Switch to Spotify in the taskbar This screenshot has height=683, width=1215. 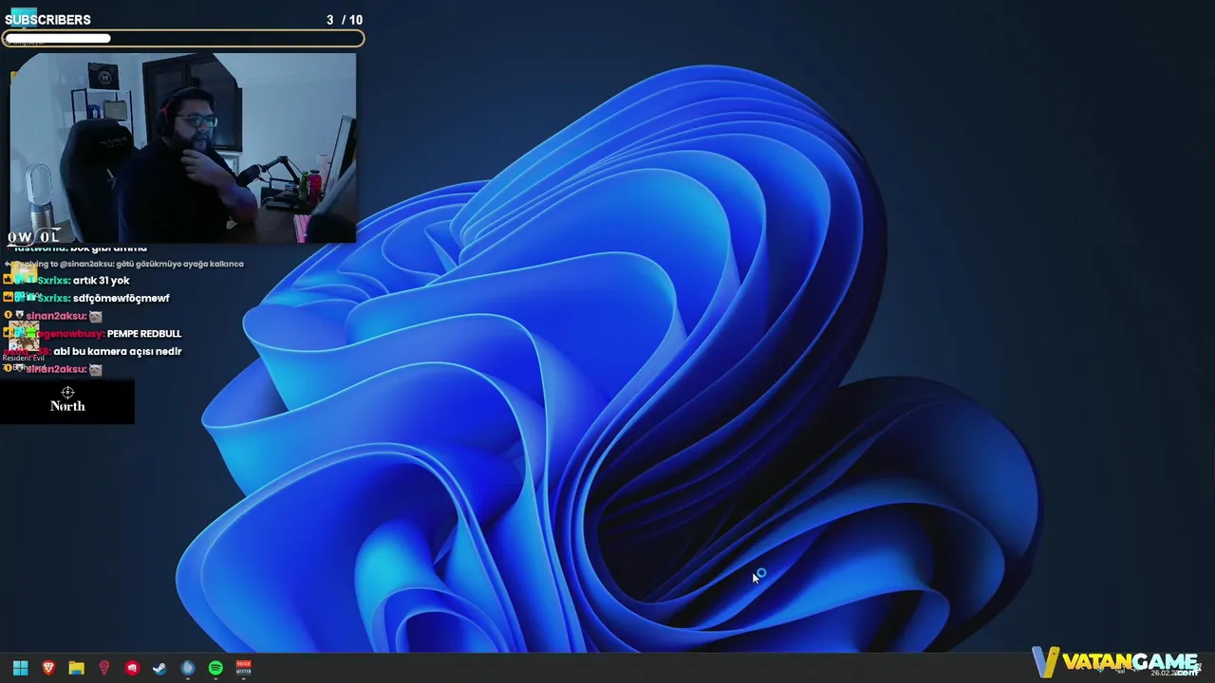tap(215, 668)
